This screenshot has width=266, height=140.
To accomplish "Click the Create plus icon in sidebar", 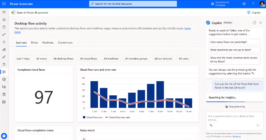I will (4, 42).
